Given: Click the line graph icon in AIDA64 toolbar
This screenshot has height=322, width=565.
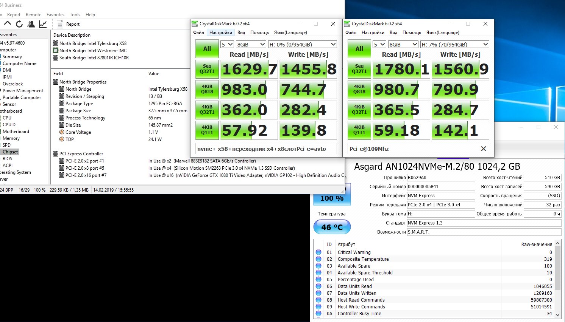Looking at the screenshot, I should click(x=43, y=24).
